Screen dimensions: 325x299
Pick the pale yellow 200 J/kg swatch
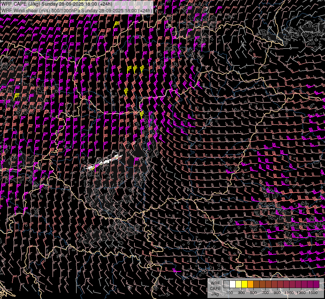(x=238, y=284)
